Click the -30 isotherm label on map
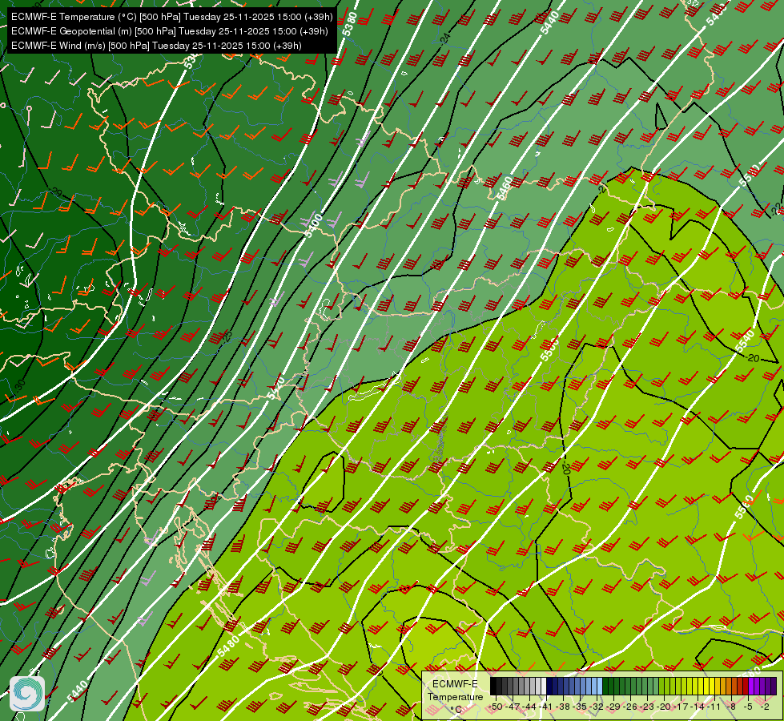The height and width of the screenshot is (721, 784). [x=20, y=385]
